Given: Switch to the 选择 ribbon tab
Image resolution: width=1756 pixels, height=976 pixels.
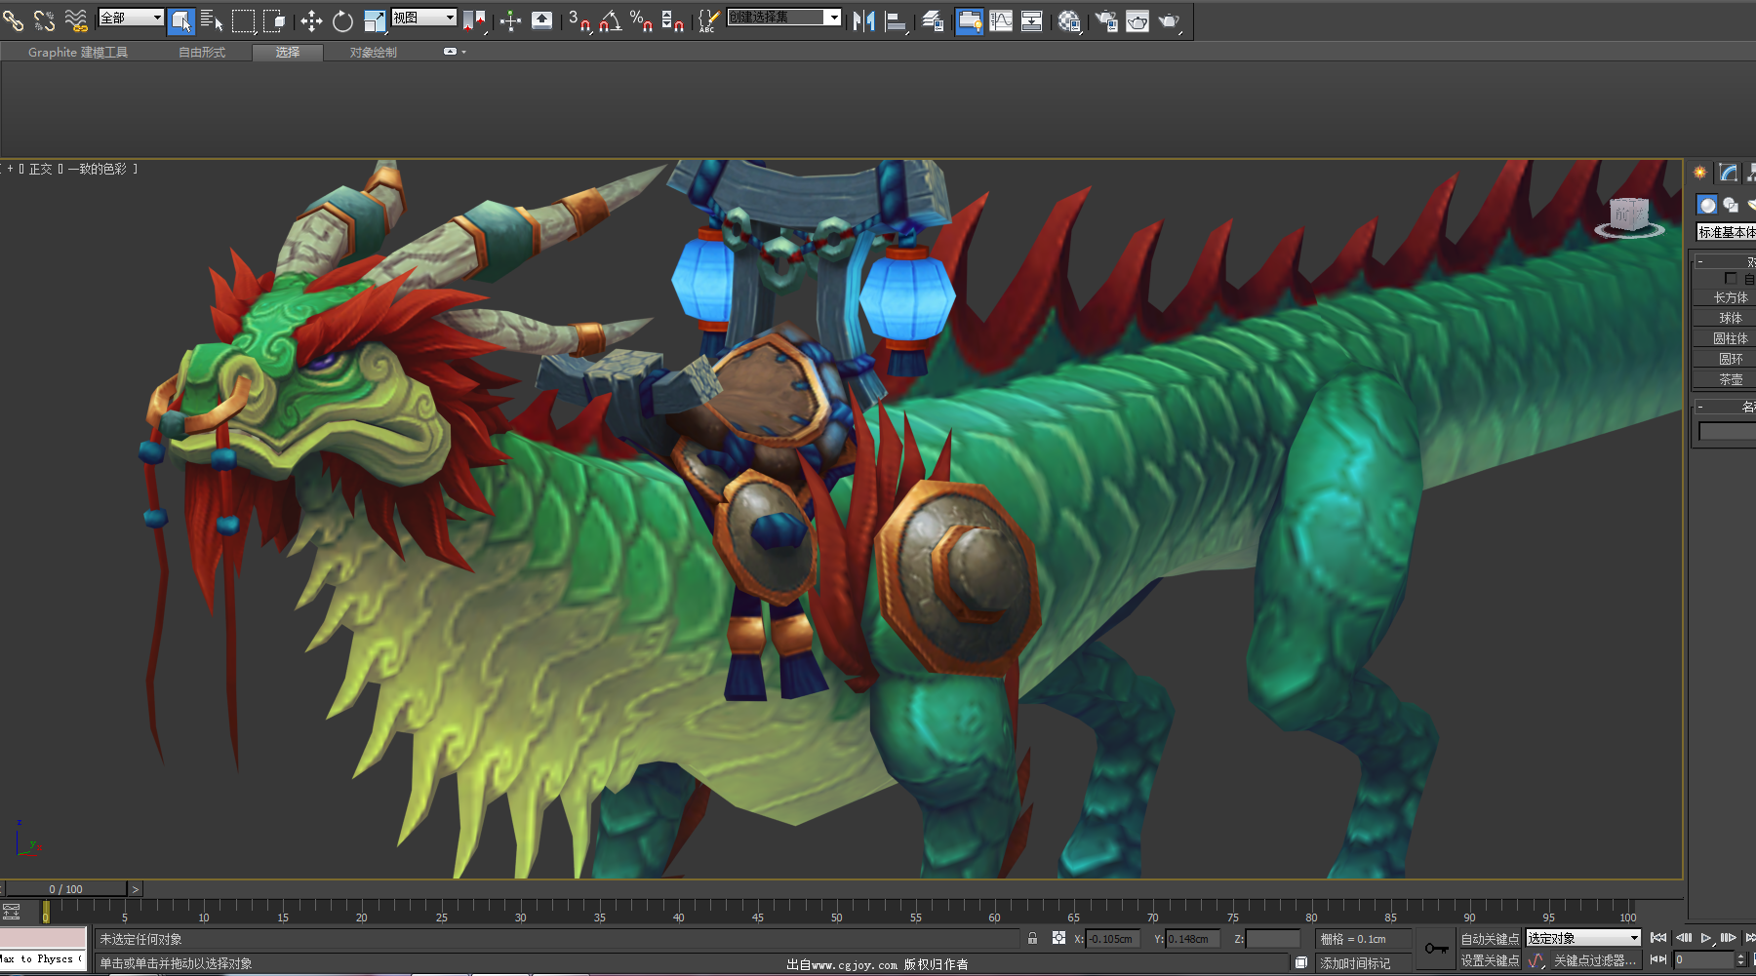Looking at the screenshot, I should [x=288, y=53].
